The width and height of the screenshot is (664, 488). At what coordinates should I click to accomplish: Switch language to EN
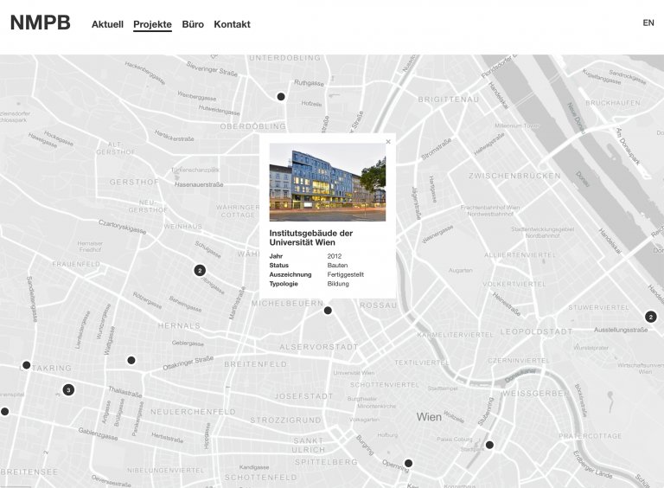pos(648,22)
